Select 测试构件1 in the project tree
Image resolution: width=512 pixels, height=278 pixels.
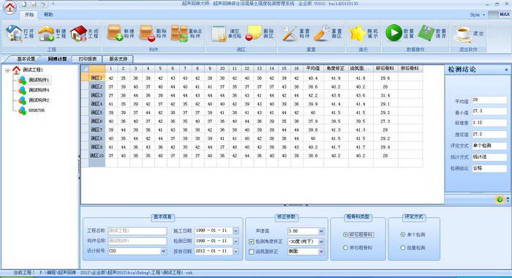click(39, 80)
